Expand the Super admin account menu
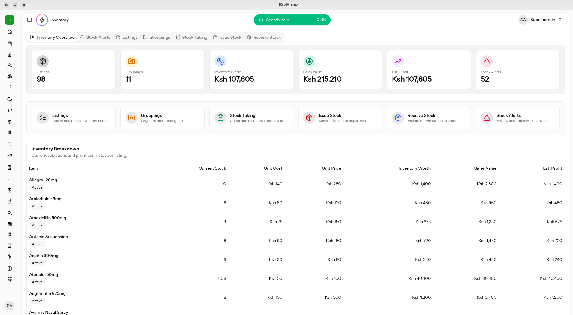Image resolution: width=573 pixels, height=315 pixels. [540, 20]
